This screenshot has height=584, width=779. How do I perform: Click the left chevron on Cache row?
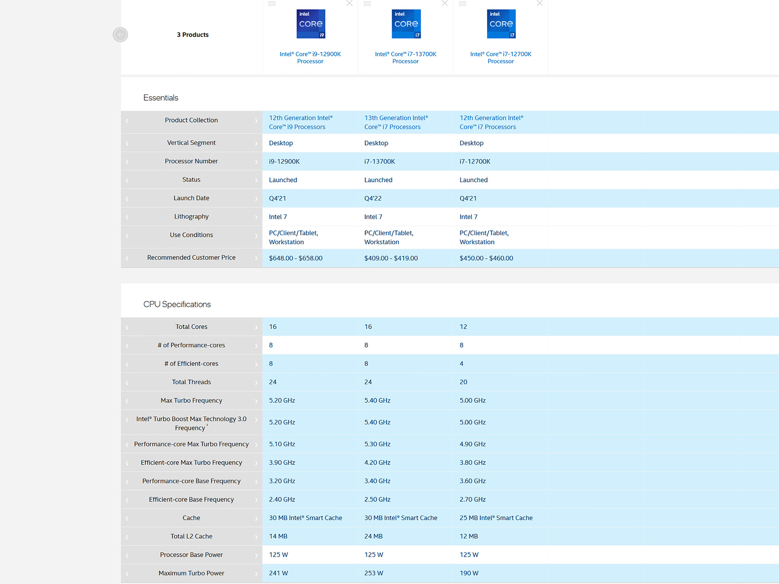[x=127, y=518]
